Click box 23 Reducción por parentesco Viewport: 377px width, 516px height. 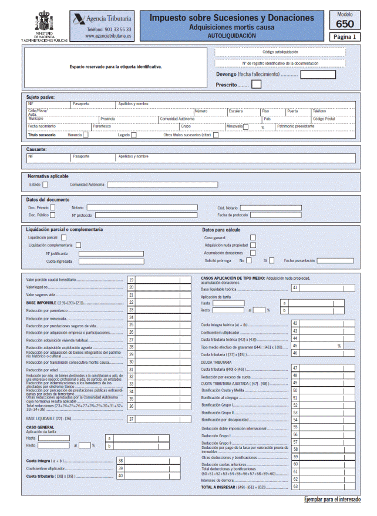pos(159,310)
